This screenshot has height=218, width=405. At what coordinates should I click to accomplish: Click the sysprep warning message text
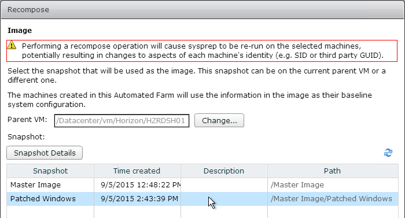click(203, 51)
